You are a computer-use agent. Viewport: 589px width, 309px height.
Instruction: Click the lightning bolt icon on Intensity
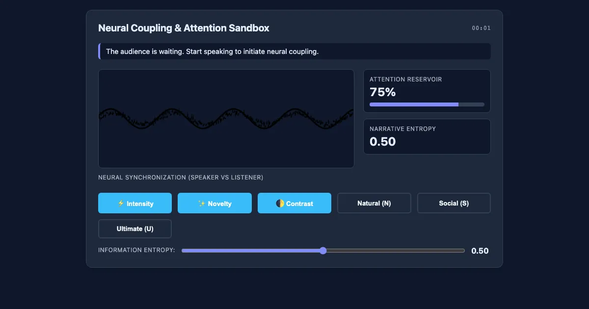[x=121, y=204]
